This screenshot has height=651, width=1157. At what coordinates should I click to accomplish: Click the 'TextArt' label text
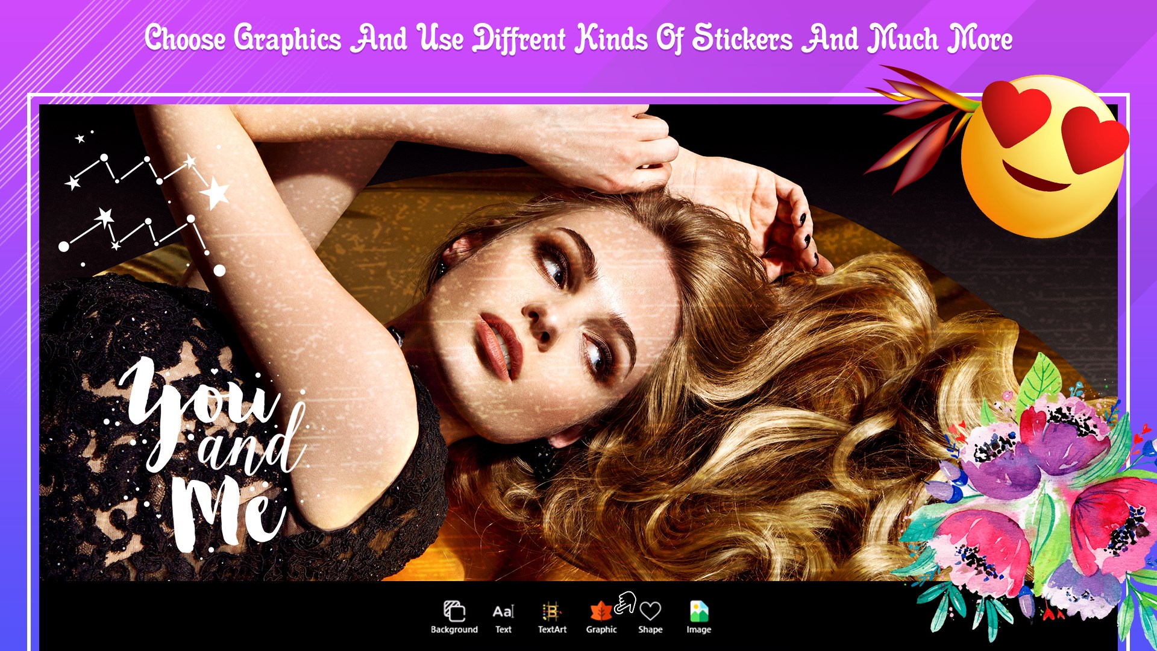(552, 629)
